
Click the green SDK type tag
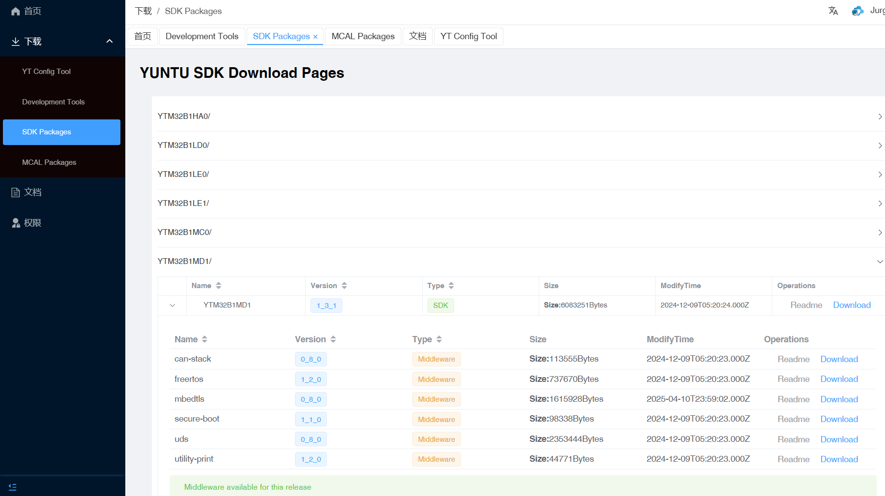point(441,306)
